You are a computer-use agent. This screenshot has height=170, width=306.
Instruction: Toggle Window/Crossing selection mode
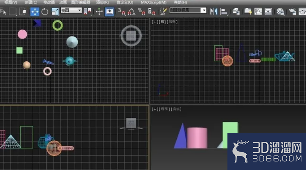click(23, 11)
